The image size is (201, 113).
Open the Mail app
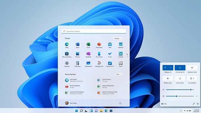click(x=110, y=45)
